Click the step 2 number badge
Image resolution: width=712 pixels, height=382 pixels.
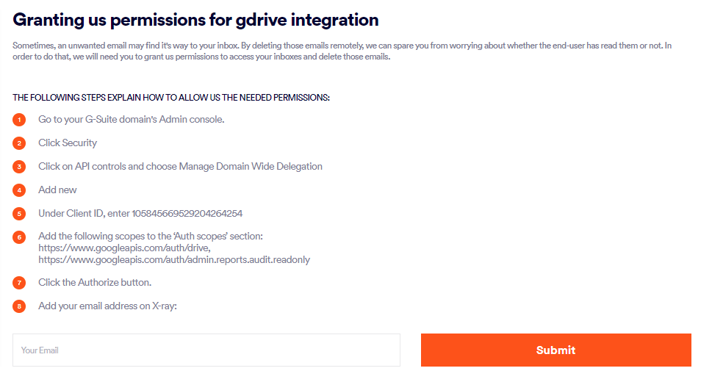click(x=19, y=143)
